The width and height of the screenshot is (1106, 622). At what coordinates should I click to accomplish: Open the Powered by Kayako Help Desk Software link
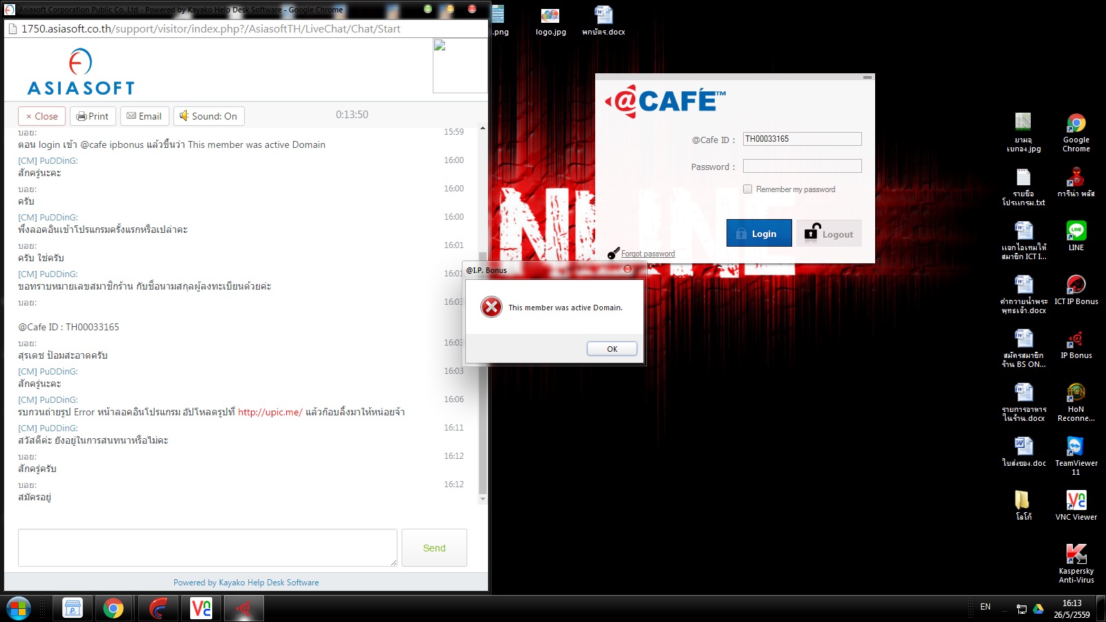(x=246, y=583)
